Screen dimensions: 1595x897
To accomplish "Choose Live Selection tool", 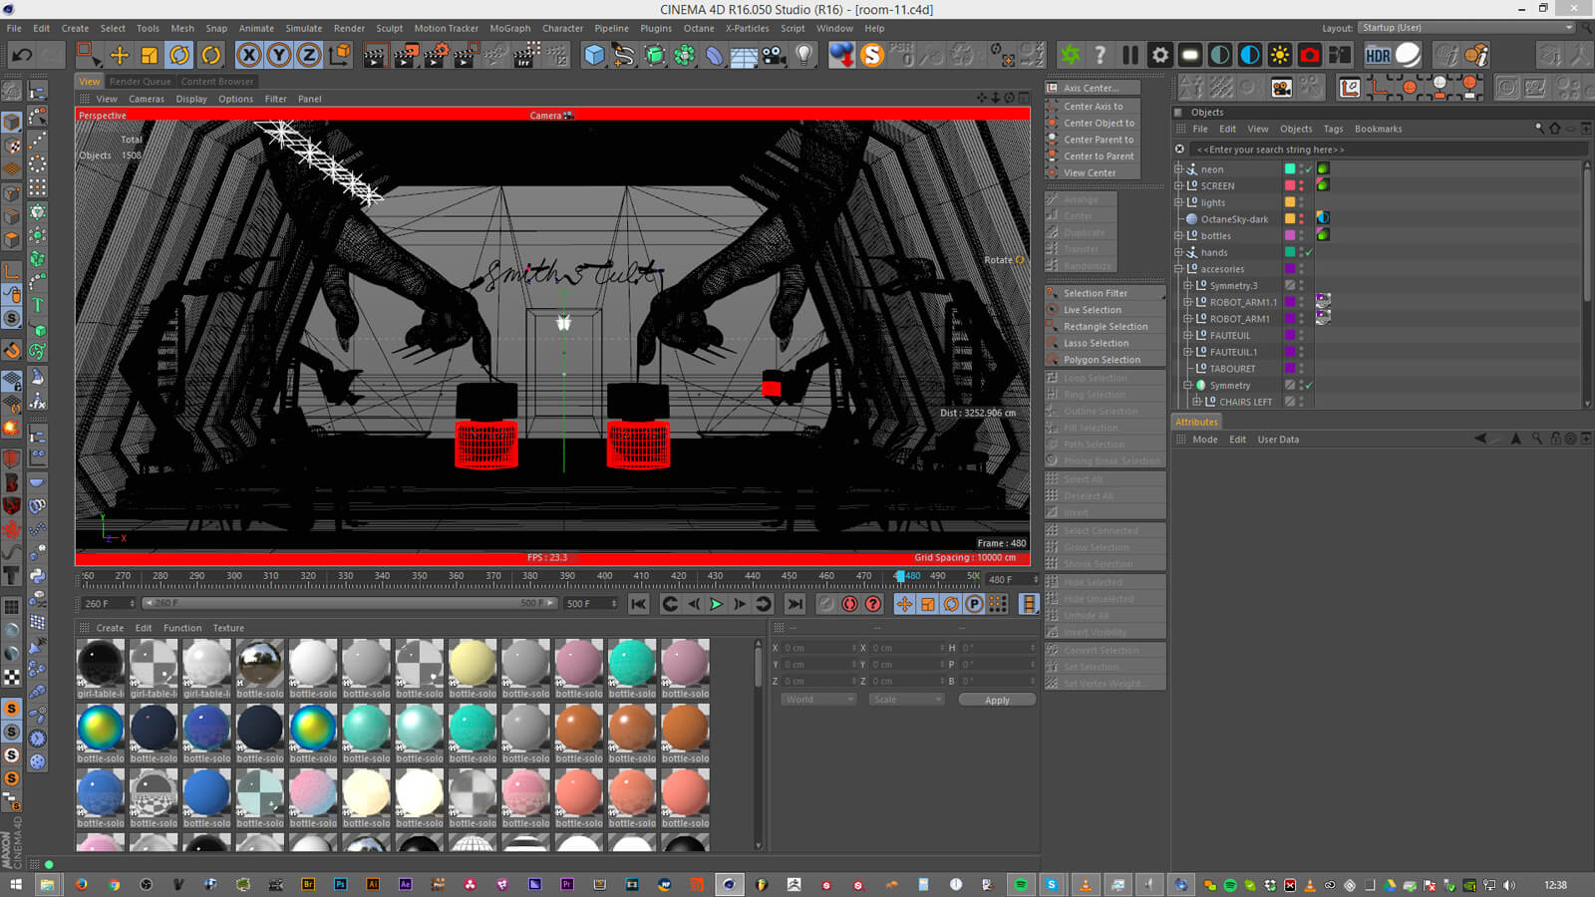I will click(1105, 310).
